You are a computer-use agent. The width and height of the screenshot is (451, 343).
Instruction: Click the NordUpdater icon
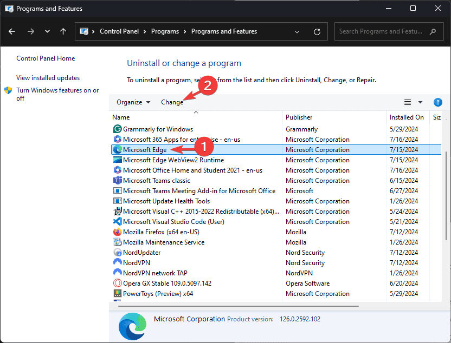click(x=117, y=253)
